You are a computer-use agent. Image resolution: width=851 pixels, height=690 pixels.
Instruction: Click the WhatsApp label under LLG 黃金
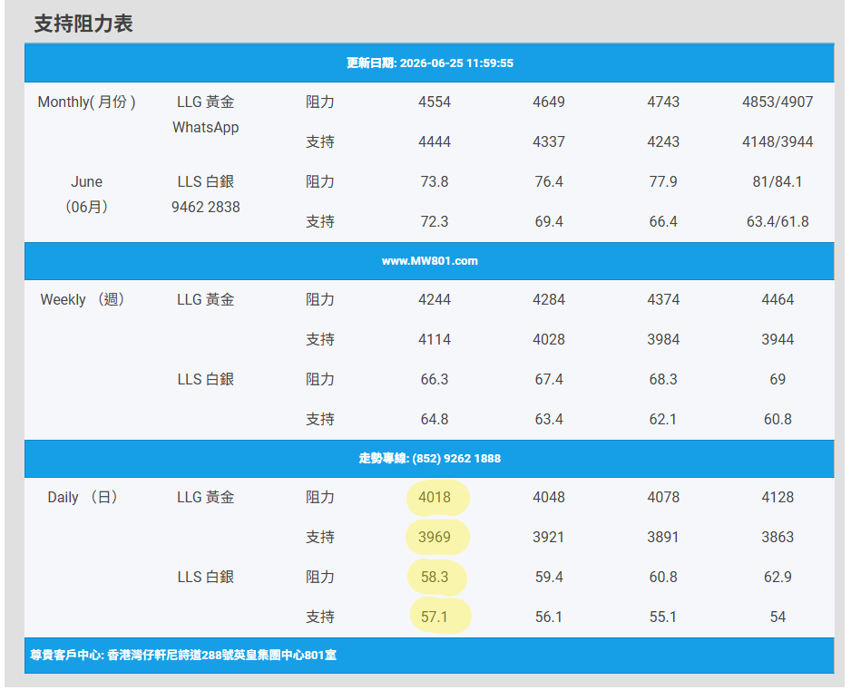[206, 128]
